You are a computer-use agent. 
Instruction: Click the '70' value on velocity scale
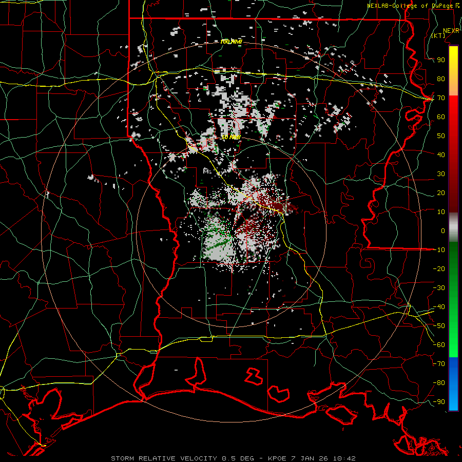[x=441, y=98]
